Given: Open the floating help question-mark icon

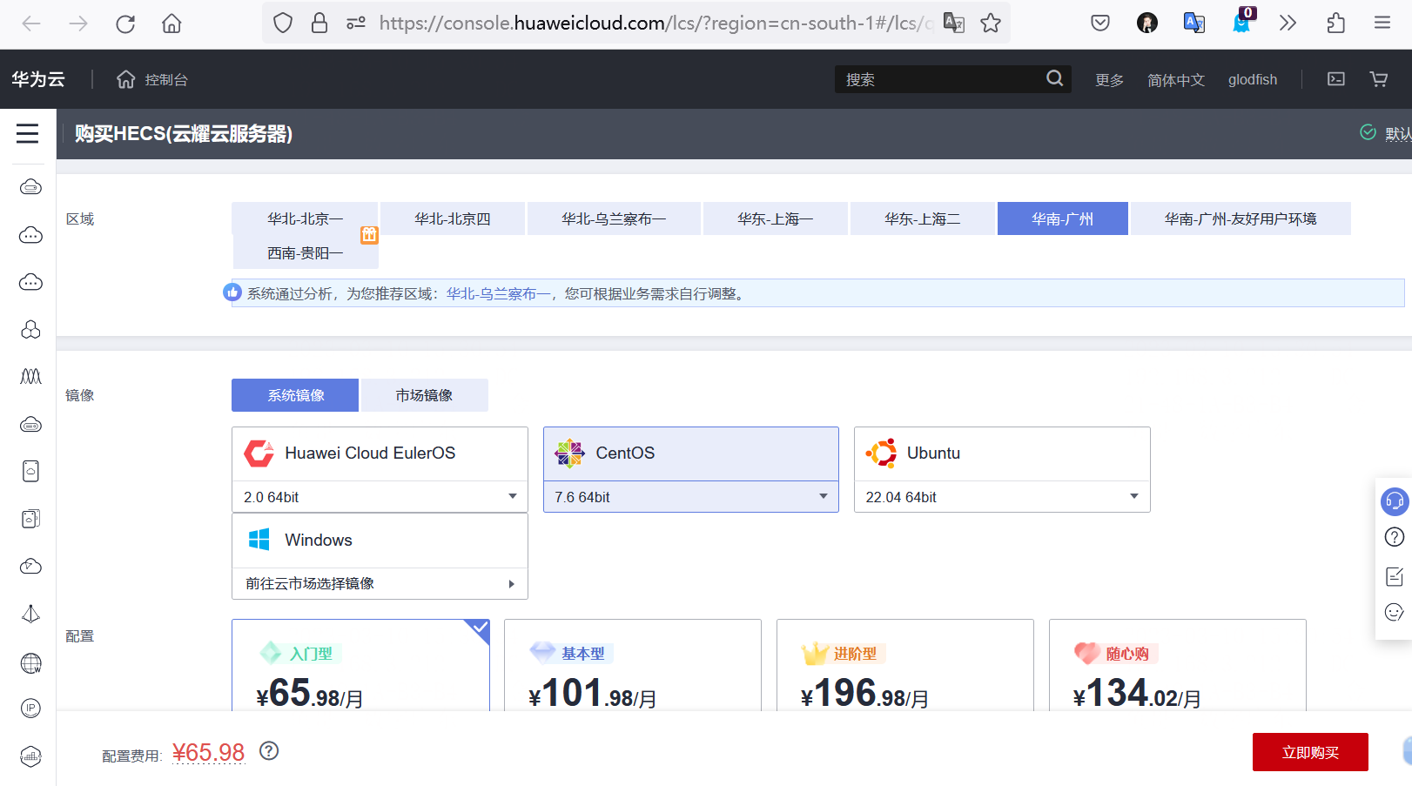Looking at the screenshot, I should pyautogui.click(x=1395, y=537).
